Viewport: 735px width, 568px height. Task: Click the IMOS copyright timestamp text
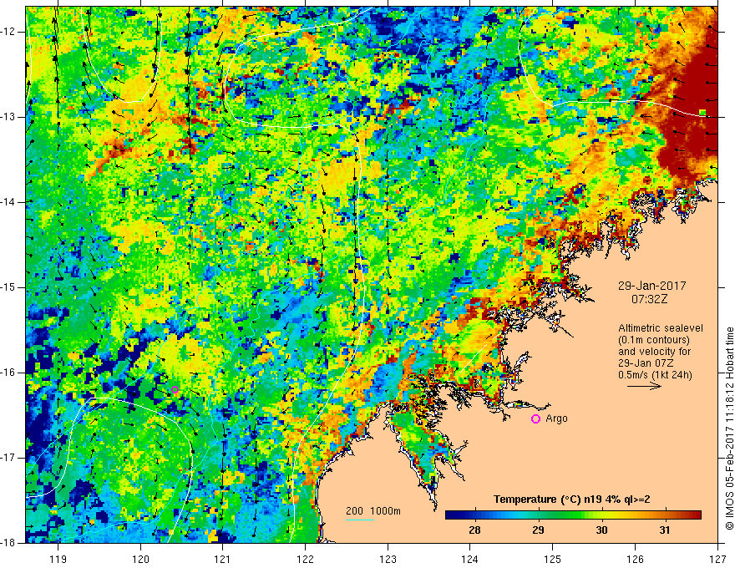tap(729, 428)
